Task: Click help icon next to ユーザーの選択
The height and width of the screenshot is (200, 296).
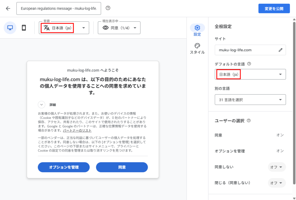Action: tap(249, 121)
